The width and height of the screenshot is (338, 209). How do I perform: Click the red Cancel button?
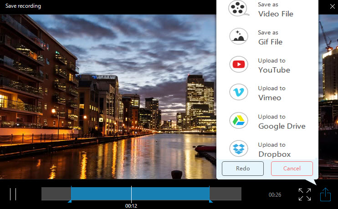click(x=292, y=169)
